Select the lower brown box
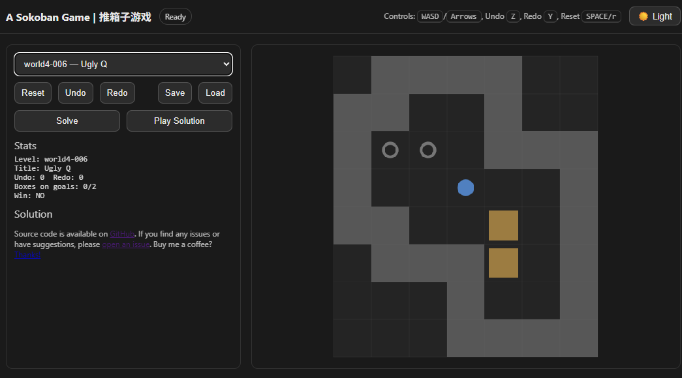 (x=503, y=263)
